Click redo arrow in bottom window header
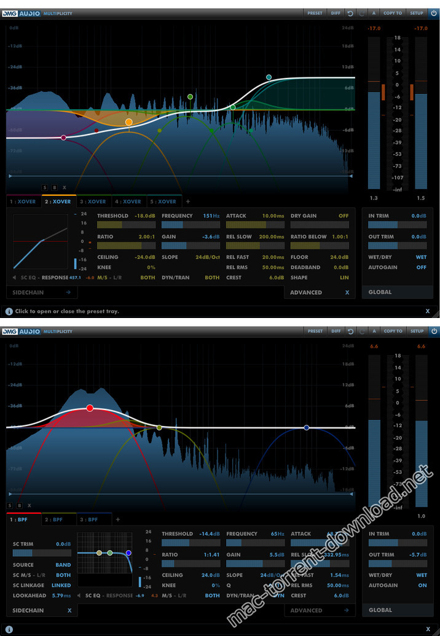The width and height of the screenshot is (440, 636). pyautogui.click(x=362, y=331)
